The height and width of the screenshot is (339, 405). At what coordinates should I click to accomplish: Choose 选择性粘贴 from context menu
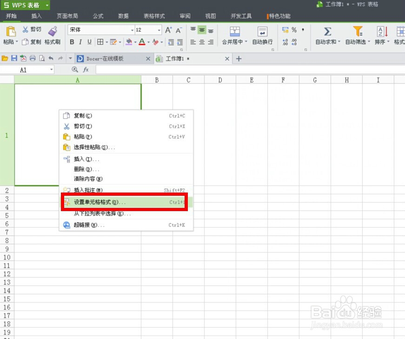click(x=126, y=147)
